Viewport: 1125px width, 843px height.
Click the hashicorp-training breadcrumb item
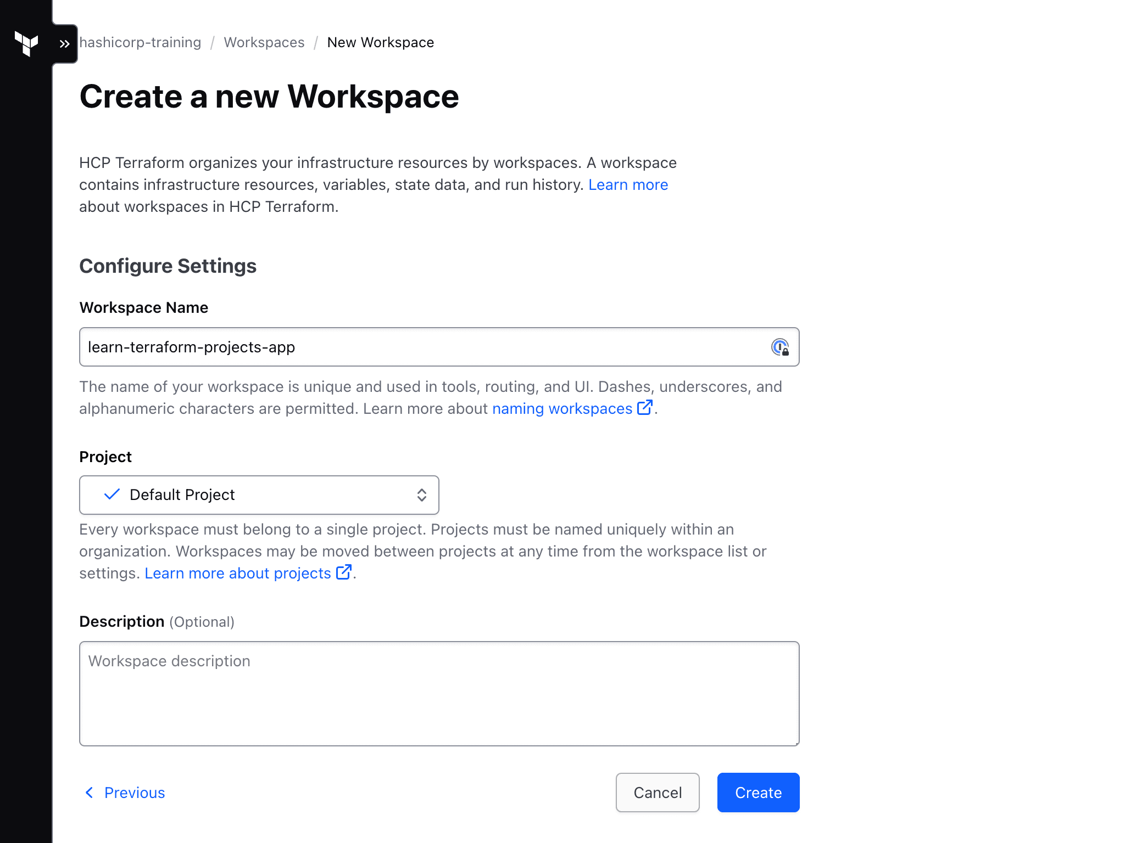coord(141,42)
